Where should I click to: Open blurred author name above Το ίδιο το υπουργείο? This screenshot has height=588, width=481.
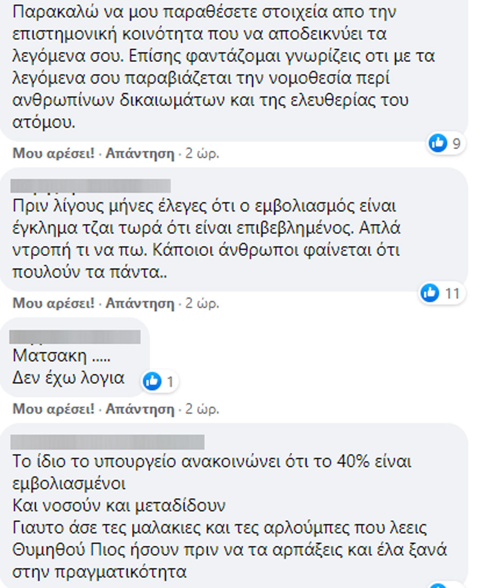pos(107,442)
